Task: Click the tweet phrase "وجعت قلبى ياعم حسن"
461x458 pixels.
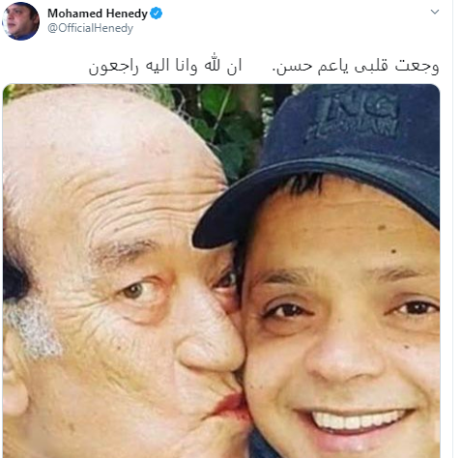Action: (x=357, y=67)
